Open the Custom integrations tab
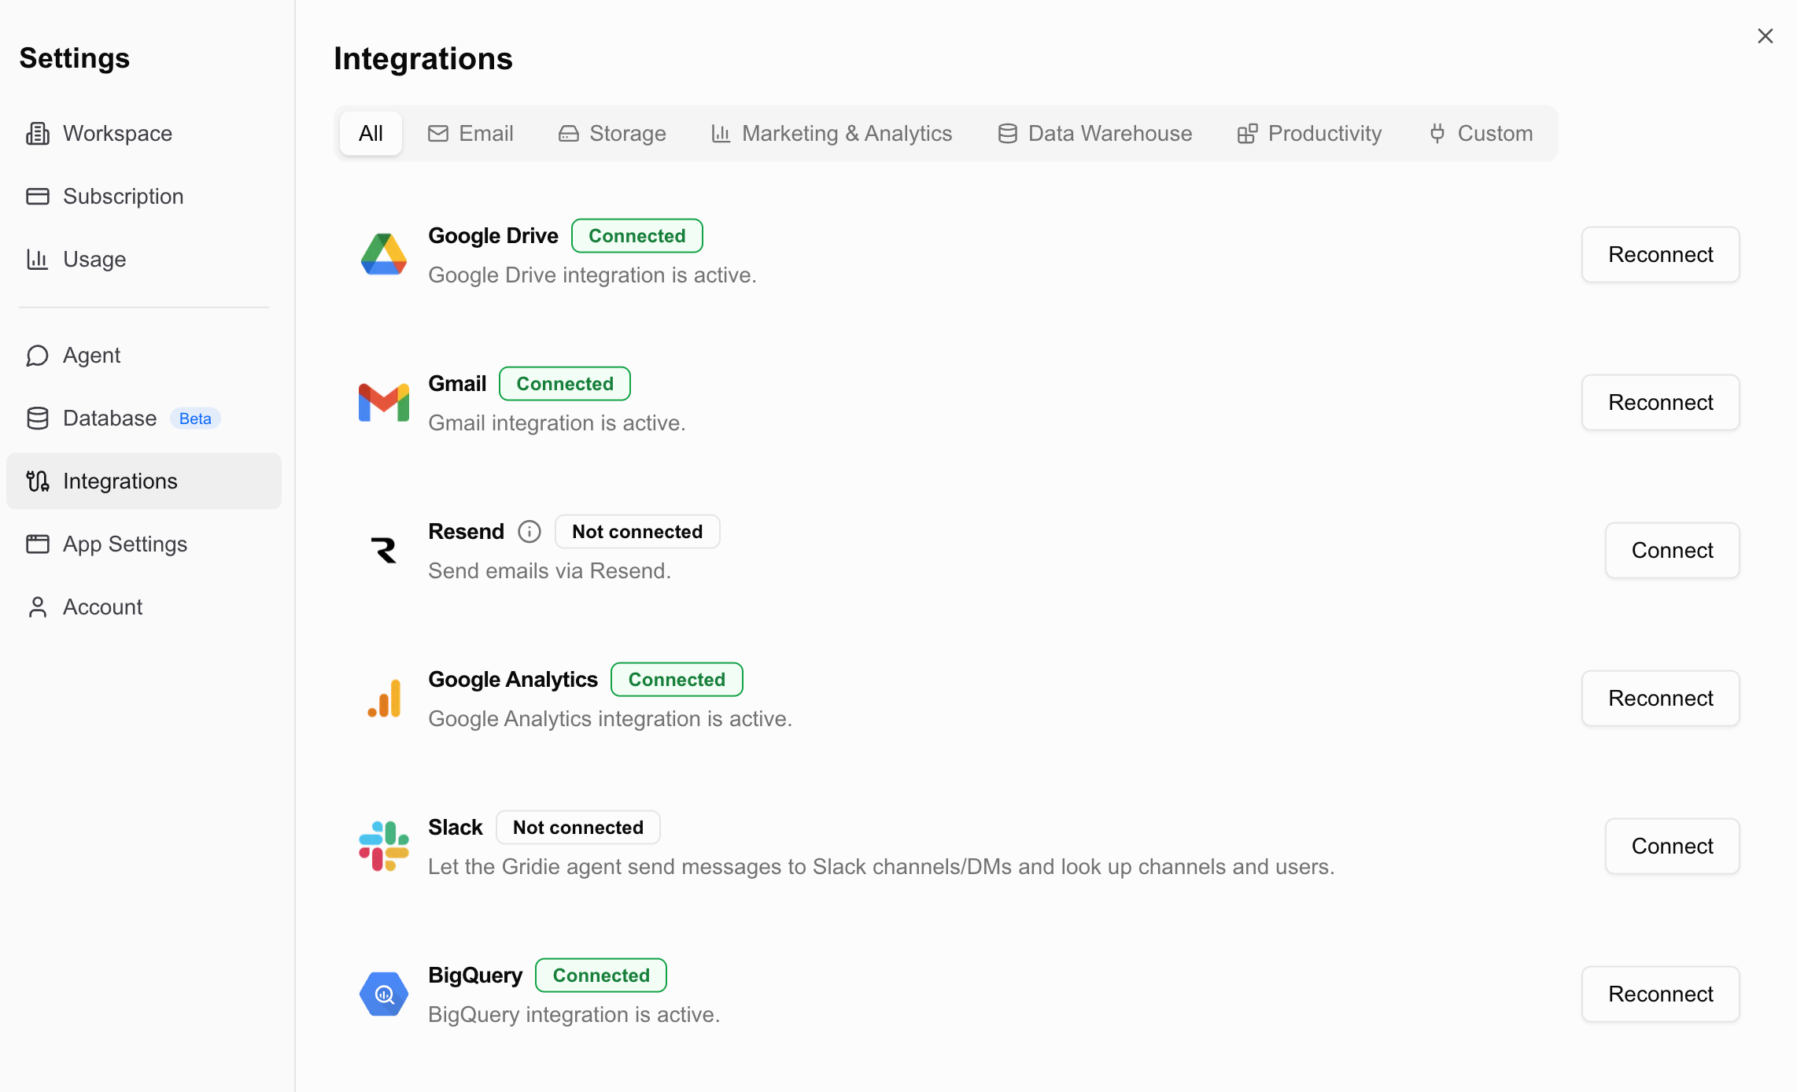 (1481, 134)
